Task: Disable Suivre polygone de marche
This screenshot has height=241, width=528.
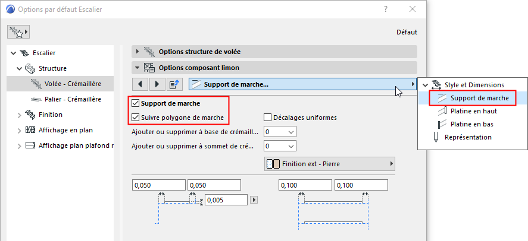Action: pos(136,117)
